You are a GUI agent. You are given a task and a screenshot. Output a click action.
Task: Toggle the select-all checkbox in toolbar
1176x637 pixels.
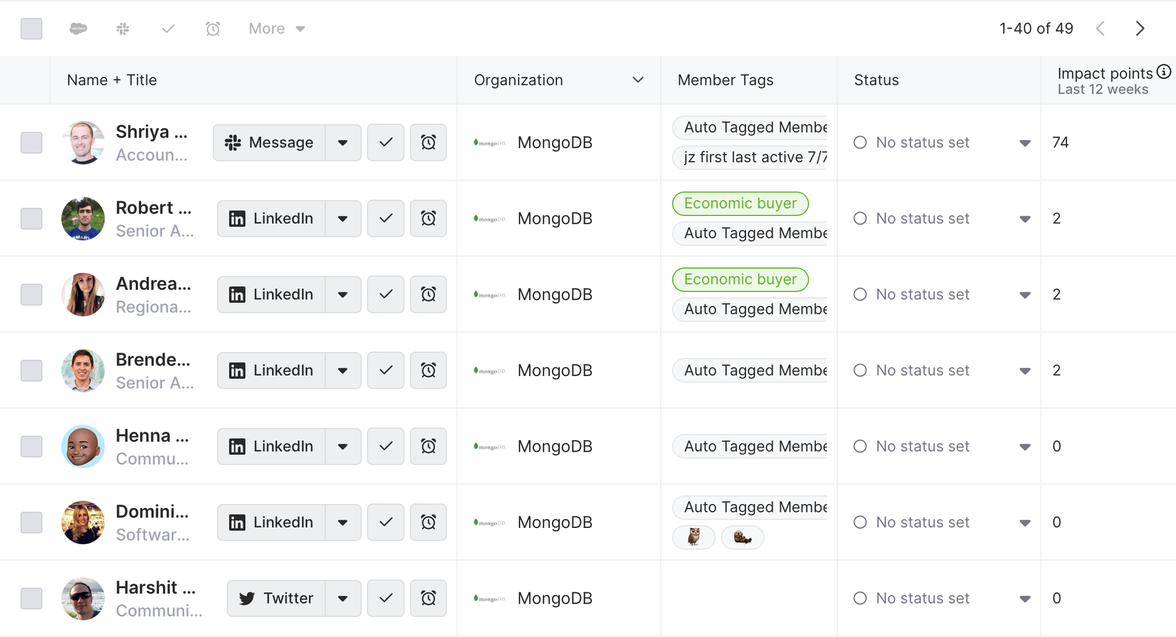click(x=32, y=29)
